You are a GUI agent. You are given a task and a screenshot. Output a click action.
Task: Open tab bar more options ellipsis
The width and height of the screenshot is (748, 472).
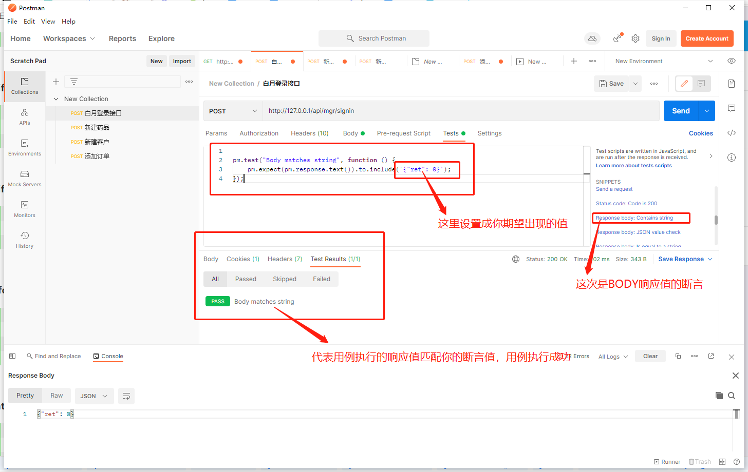click(592, 61)
